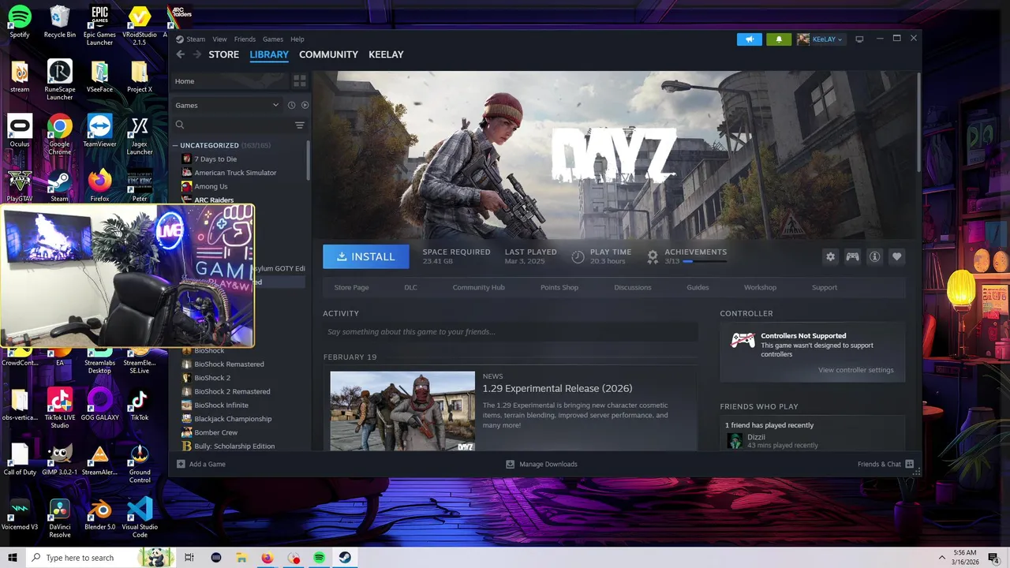Image resolution: width=1010 pixels, height=568 pixels.
Task: Open the KEELAY profile tab
Action: (x=386, y=54)
